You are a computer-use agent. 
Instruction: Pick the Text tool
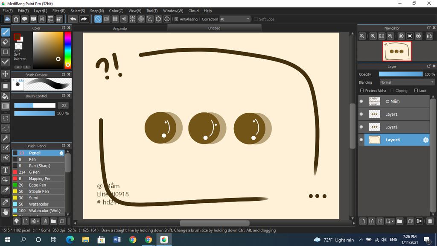(5, 170)
